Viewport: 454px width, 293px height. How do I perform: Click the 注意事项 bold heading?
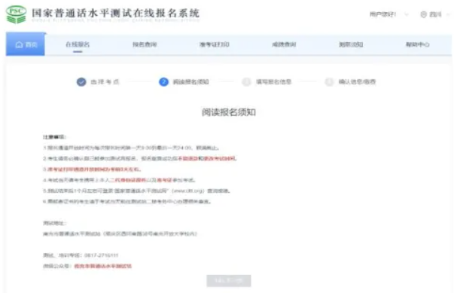pyautogui.click(x=54, y=137)
